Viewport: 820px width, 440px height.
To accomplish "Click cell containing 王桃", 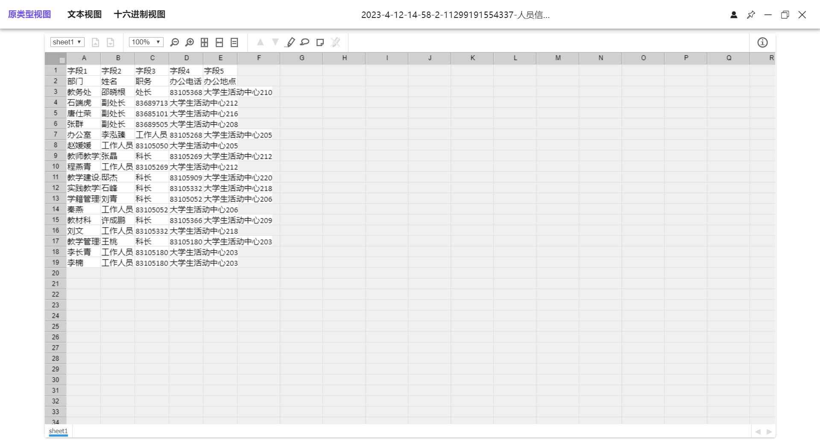I will [x=118, y=241].
